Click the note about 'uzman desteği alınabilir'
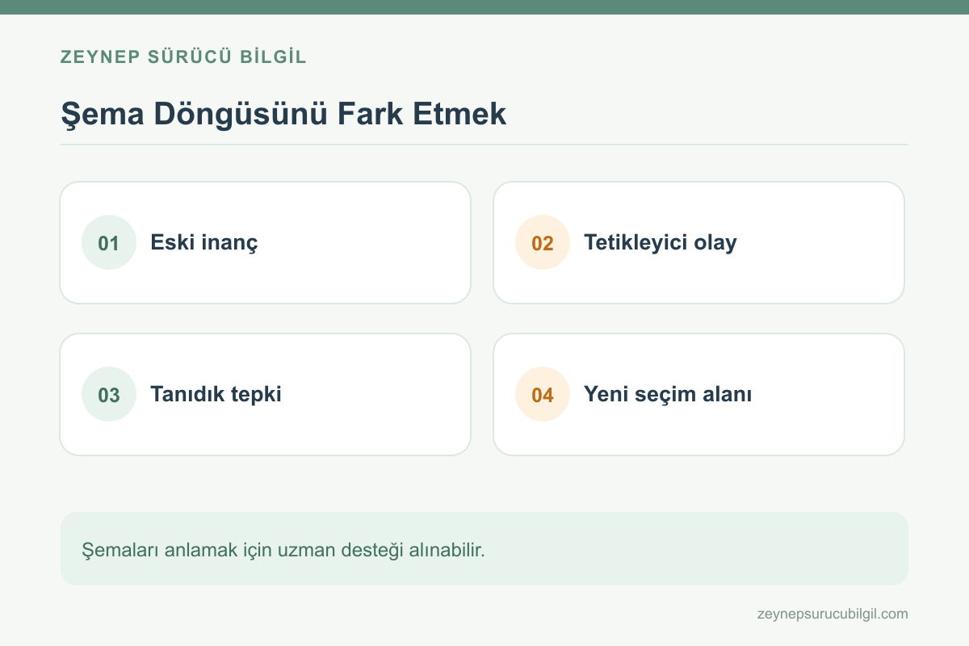This screenshot has width=969, height=646. [484, 548]
